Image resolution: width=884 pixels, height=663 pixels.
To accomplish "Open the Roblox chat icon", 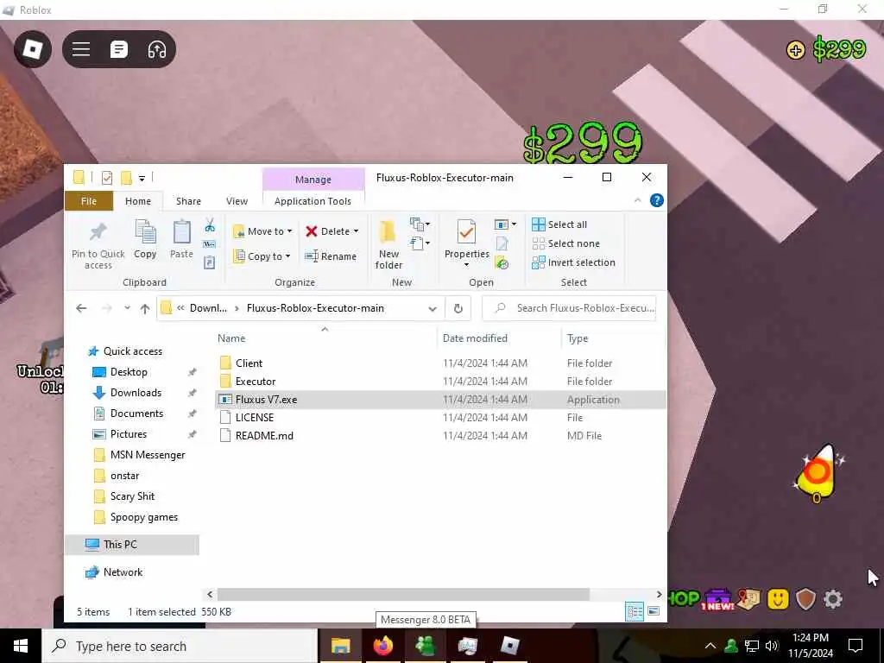I will click(x=118, y=49).
